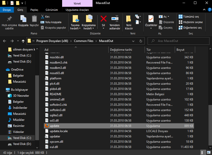This screenshot has height=155, width=212.
Task: Open the Dosya menu
Action: pos(7,10)
